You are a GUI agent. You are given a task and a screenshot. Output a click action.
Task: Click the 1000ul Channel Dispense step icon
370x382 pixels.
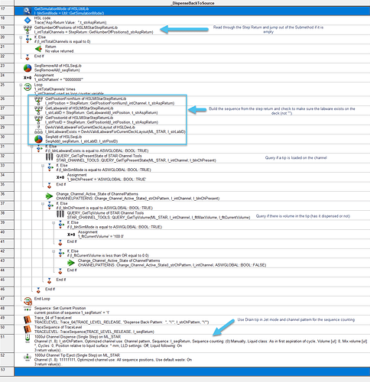point(28,339)
